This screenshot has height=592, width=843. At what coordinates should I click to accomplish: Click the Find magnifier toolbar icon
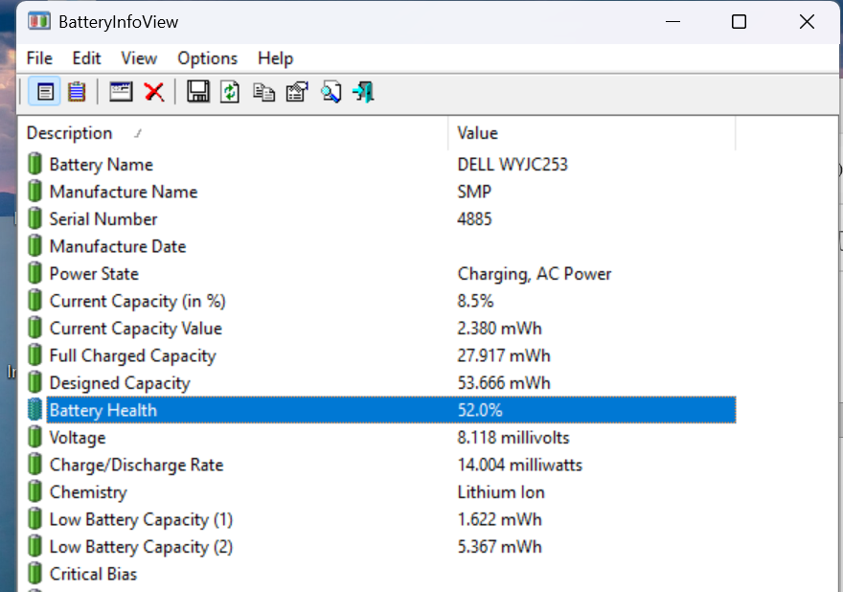point(331,92)
